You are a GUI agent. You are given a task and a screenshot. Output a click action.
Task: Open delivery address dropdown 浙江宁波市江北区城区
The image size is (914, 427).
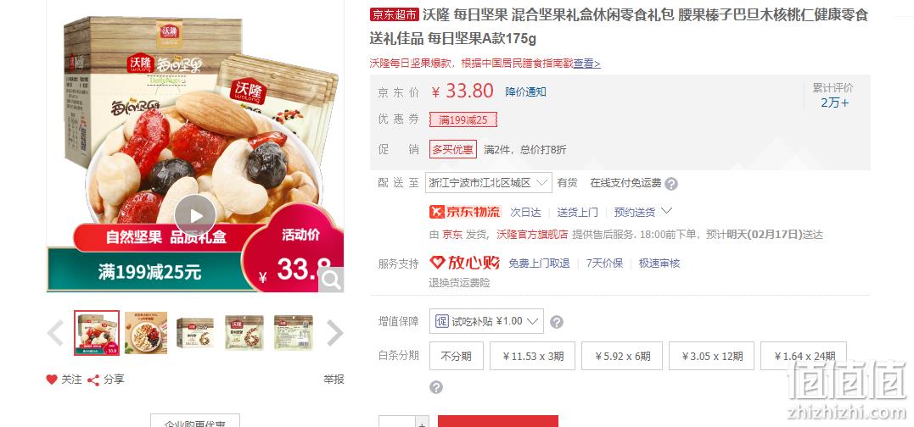click(x=489, y=183)
